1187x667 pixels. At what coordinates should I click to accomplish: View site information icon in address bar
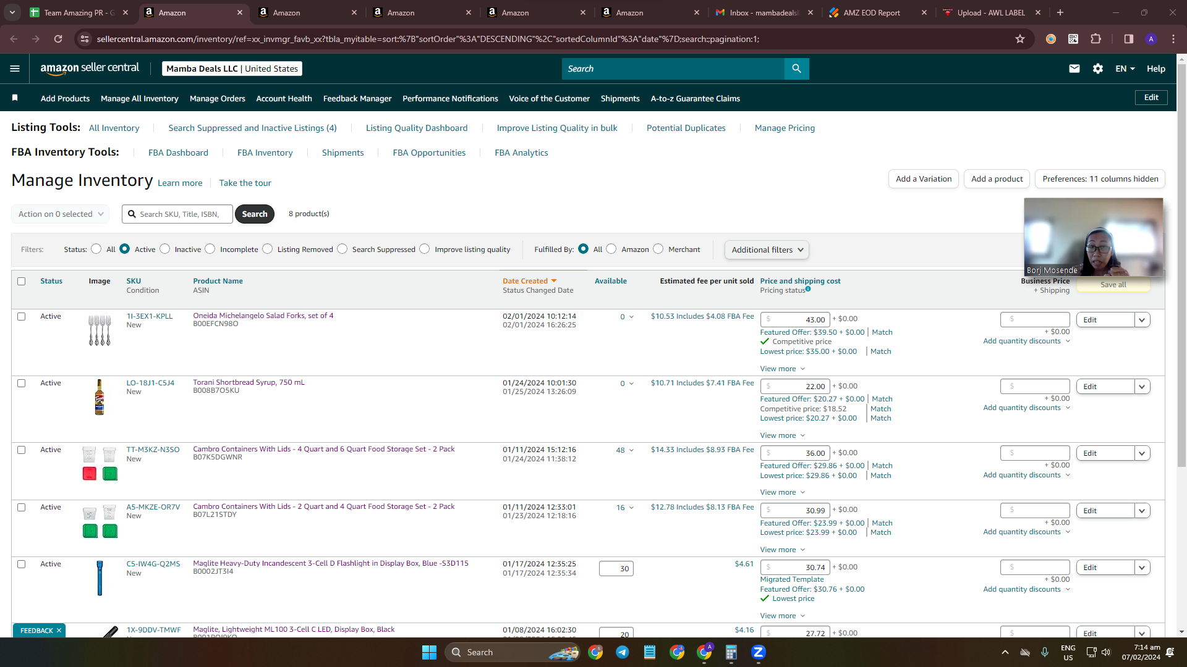tap(85, 39)
